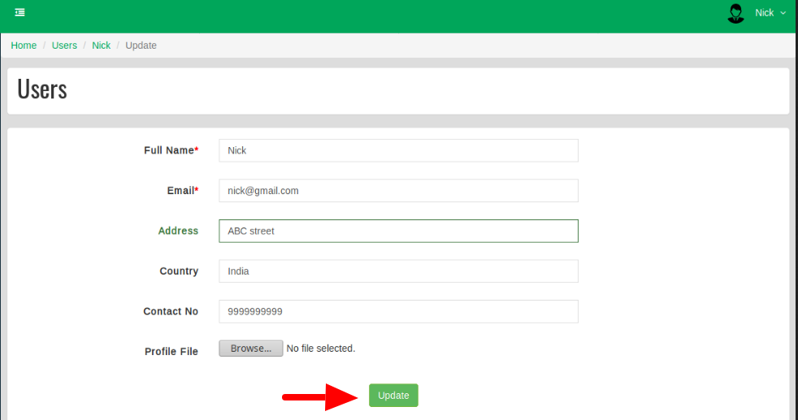This screenshot has height=420, width=798.
Task: Expand the Nick account dropdown arrow
Action: coord(783,13)
